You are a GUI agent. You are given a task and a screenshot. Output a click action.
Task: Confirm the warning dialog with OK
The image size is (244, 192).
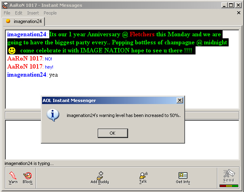click(x=113, y=133)
